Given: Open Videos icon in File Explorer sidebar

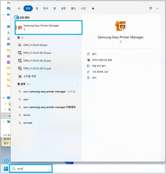Looking at the screenshot, I should pos(8,62).
